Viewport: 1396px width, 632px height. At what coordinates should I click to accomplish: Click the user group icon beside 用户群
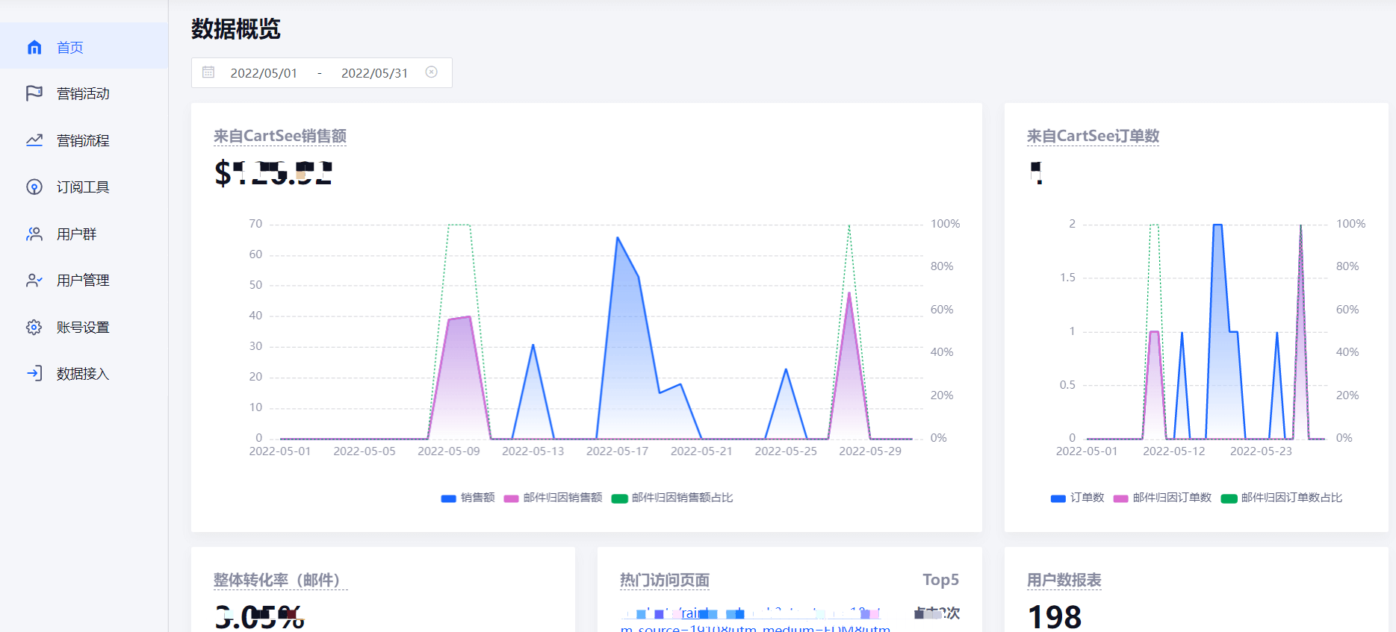point(34,234)
